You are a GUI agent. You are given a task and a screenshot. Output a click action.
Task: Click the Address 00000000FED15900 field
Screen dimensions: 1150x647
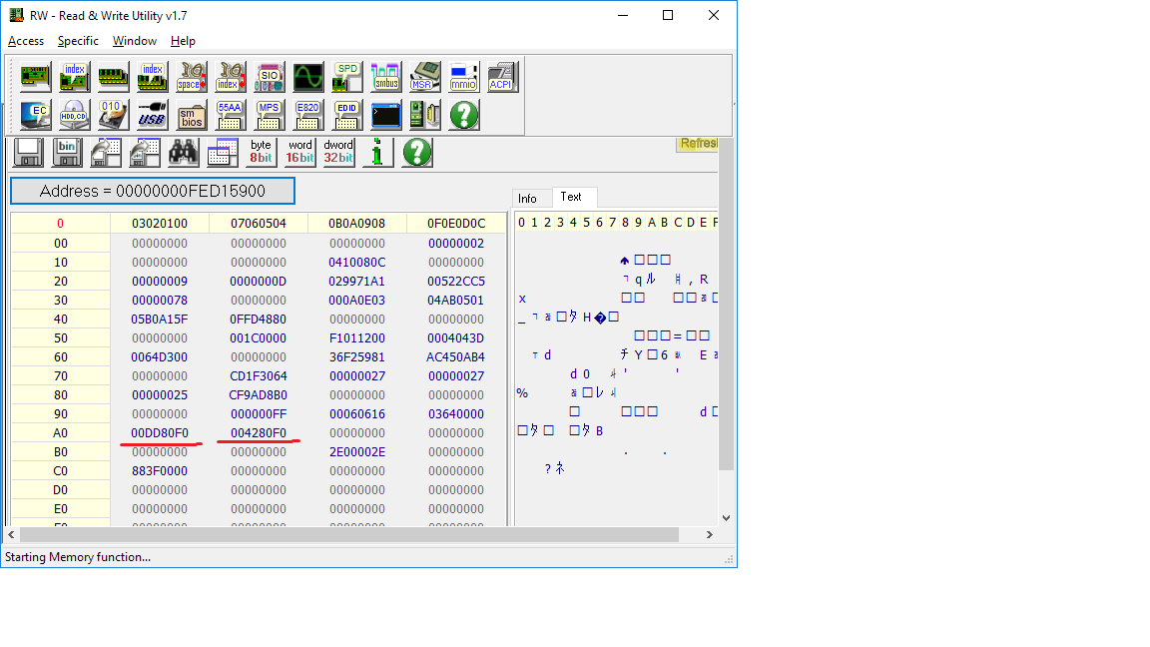[153, 191]
